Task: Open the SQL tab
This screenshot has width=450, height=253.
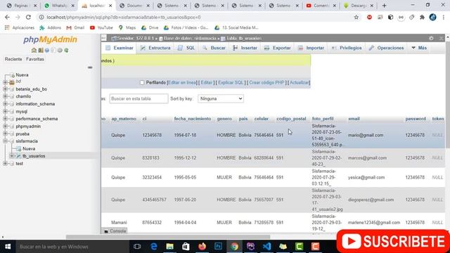Action: [x=186, y=48]
